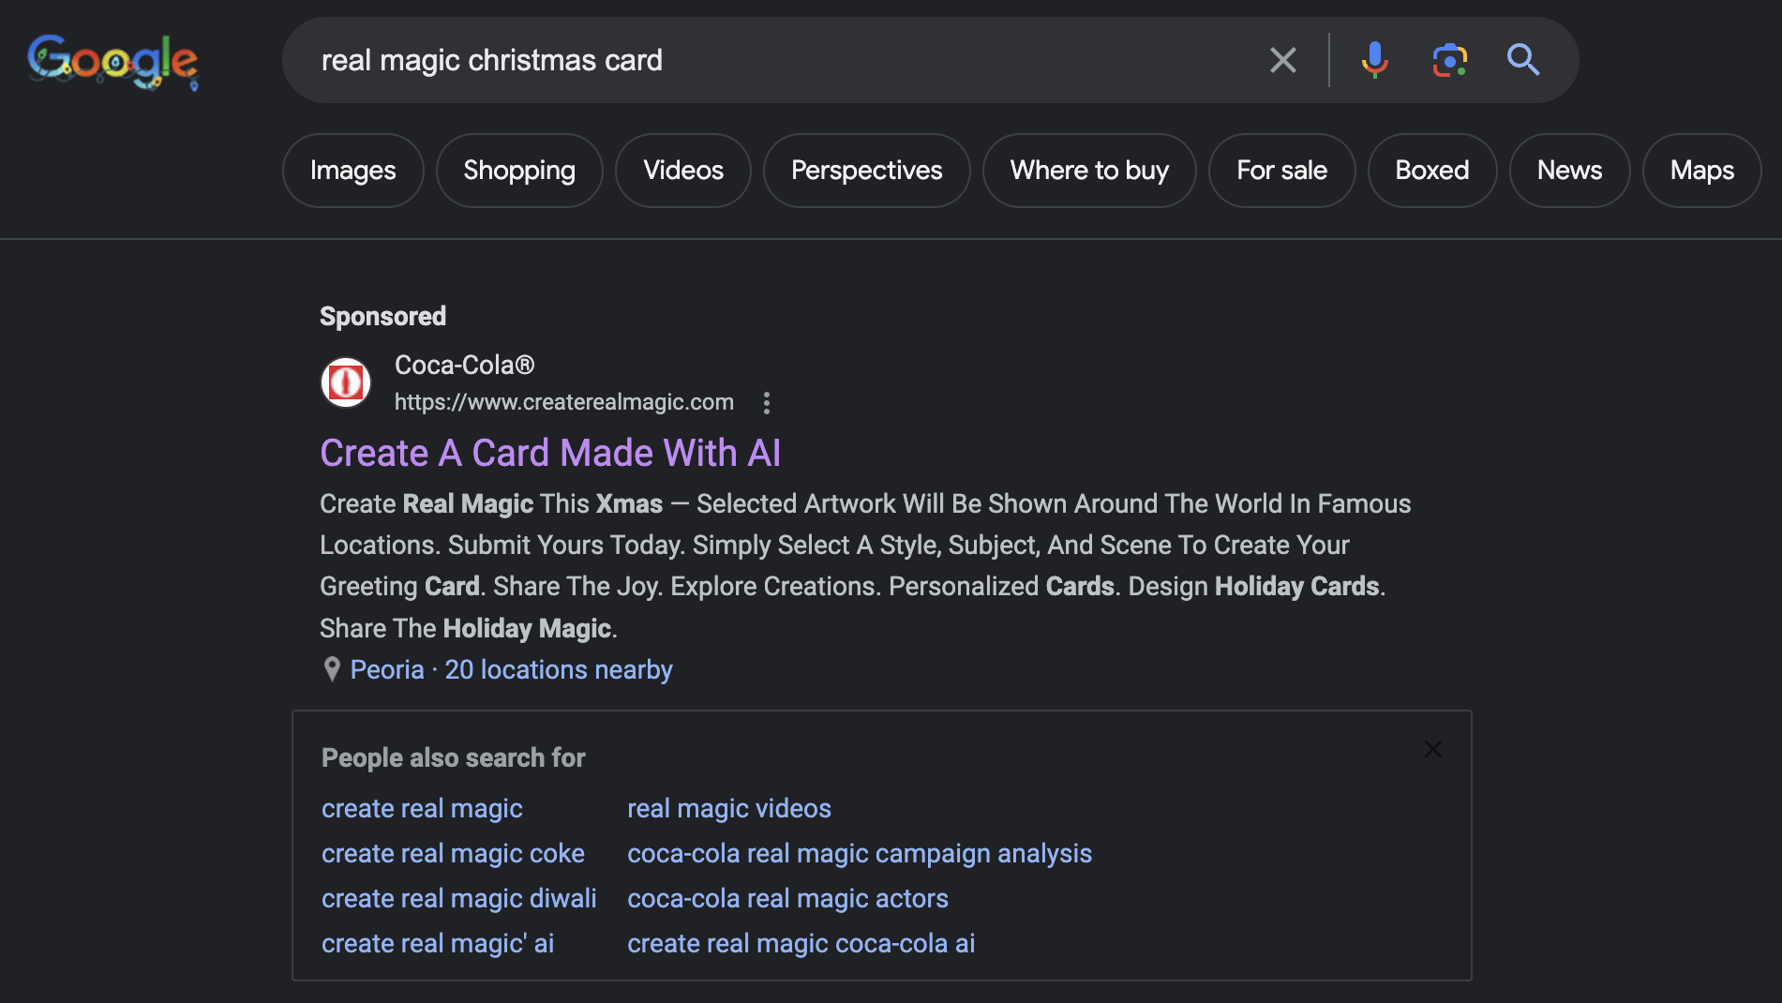Switch to the Images results tab
This screenshot has width=1782, height=1003.
(x=352, y=170)
